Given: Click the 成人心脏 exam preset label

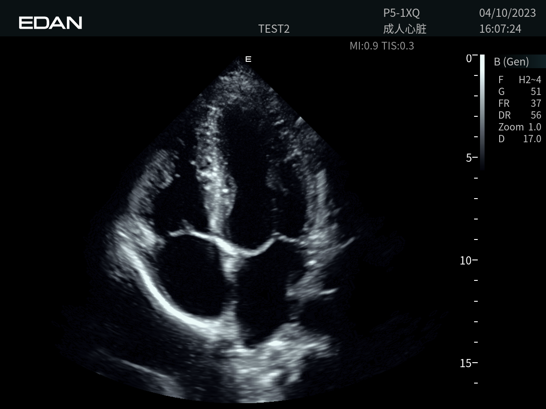Looking at the screenshot, I should tap(404, 29).
